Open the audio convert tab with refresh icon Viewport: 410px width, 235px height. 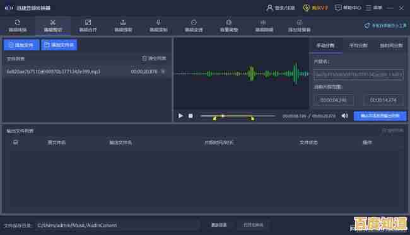pos(18,26)
